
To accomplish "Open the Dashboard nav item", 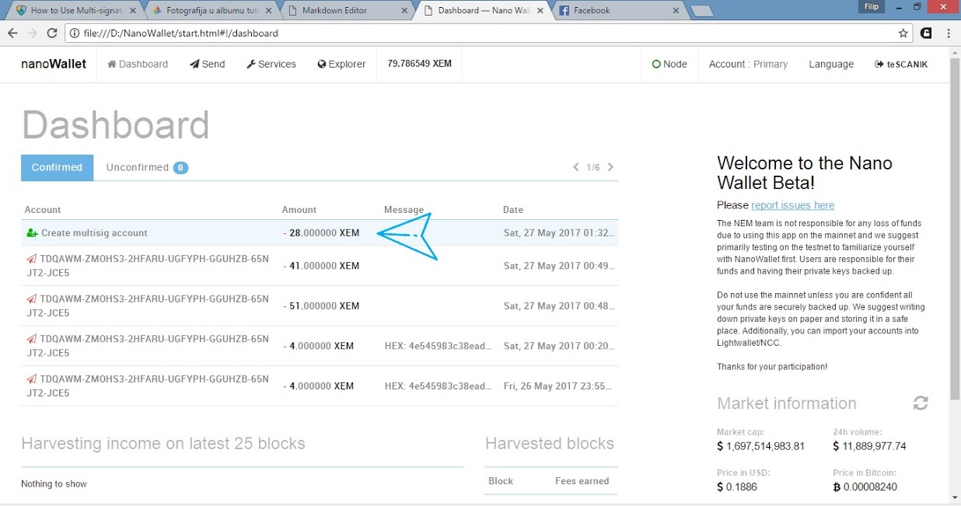I will [138, 65].
